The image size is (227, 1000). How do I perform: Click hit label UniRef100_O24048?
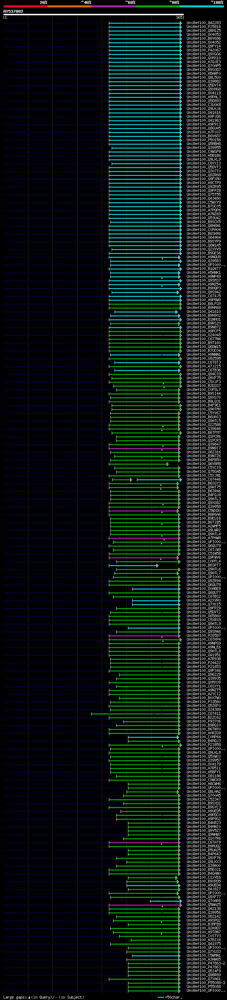pos(204,335)
